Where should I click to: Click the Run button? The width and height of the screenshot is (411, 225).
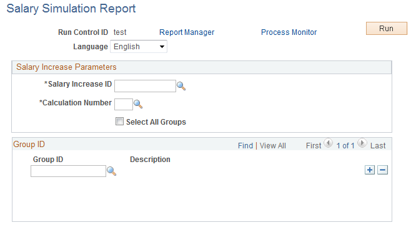tap(387, 28)
